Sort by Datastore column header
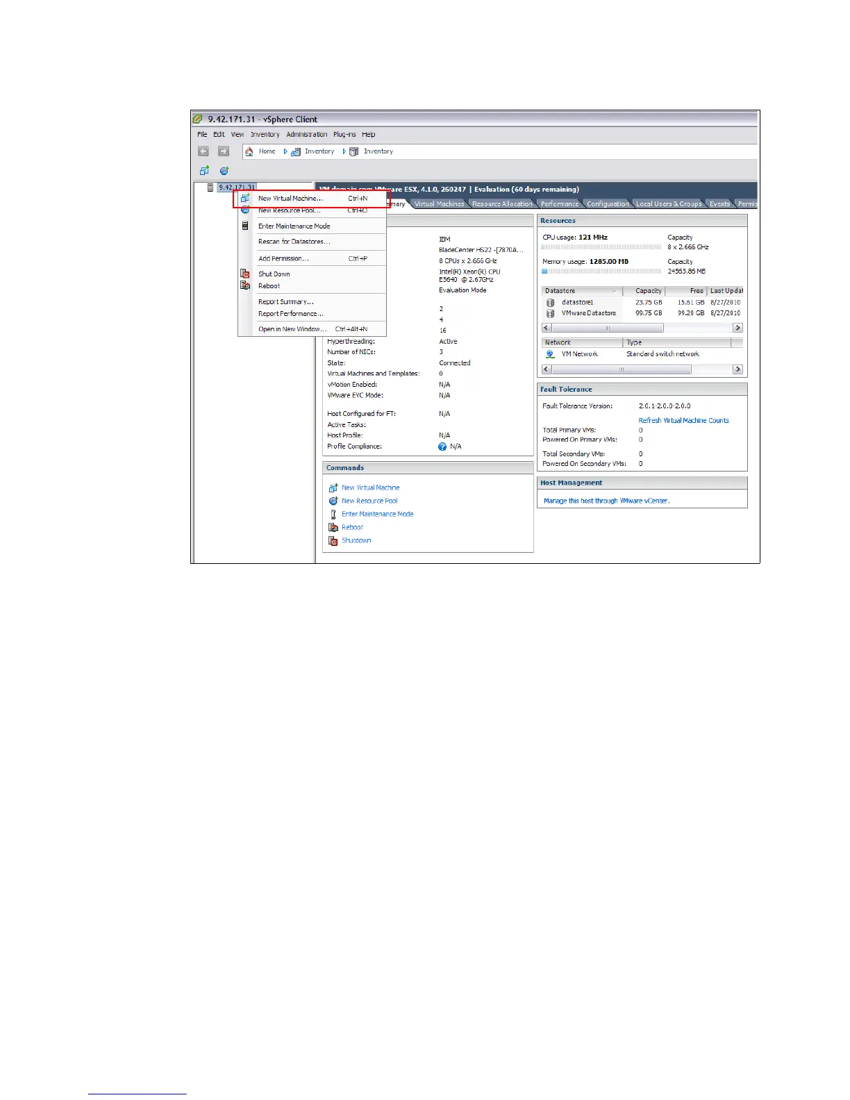The width and height of the screenshot is (850, 1100). click(582, 291)
